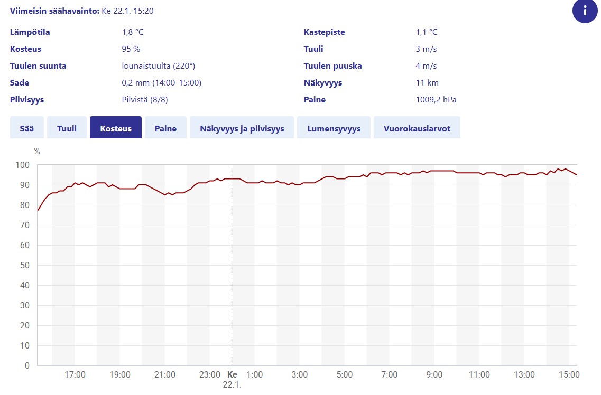Select the active Kosteus tab

(116, 128)
